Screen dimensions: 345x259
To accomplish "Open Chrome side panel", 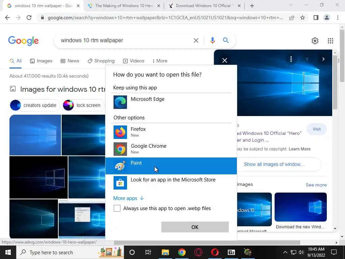I will coord(316,18).
